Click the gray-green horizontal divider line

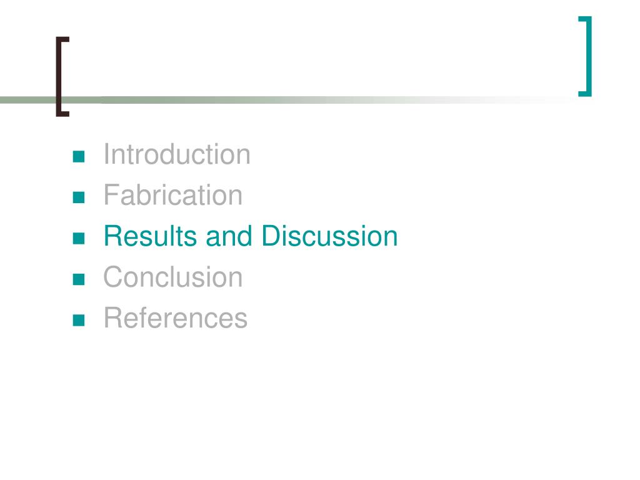click(x=286, y=100)
